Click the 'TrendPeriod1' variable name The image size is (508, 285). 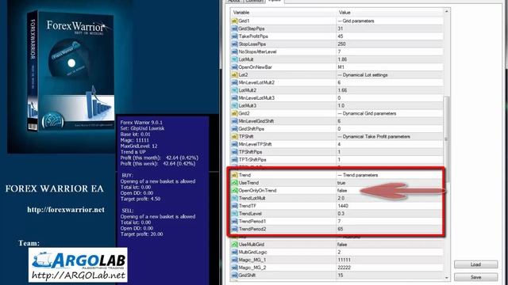click(x=252, y=222)
